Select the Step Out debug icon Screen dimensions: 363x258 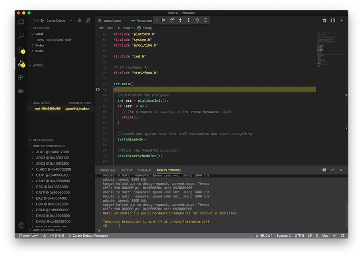point(189,20)
